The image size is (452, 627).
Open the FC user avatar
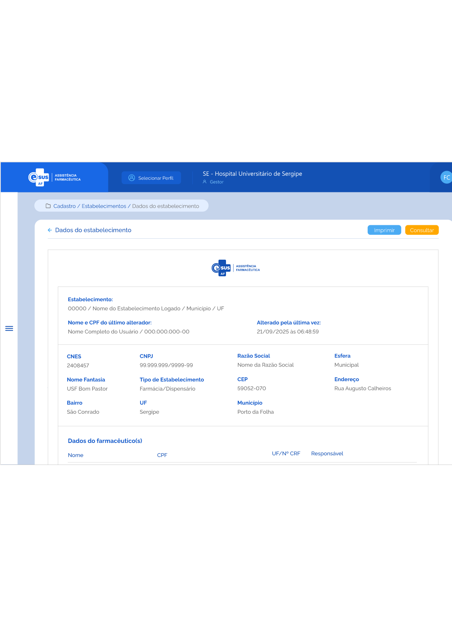click(x=446, y=177)
